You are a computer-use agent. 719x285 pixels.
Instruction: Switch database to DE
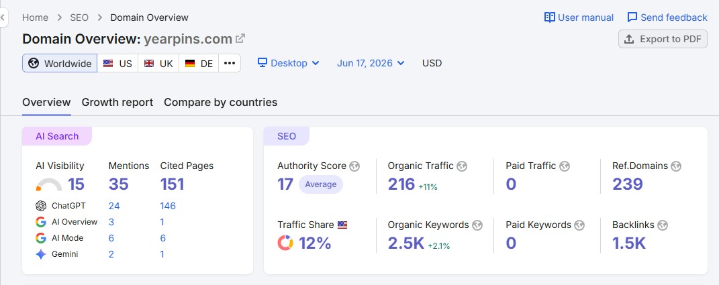[199, 63]
